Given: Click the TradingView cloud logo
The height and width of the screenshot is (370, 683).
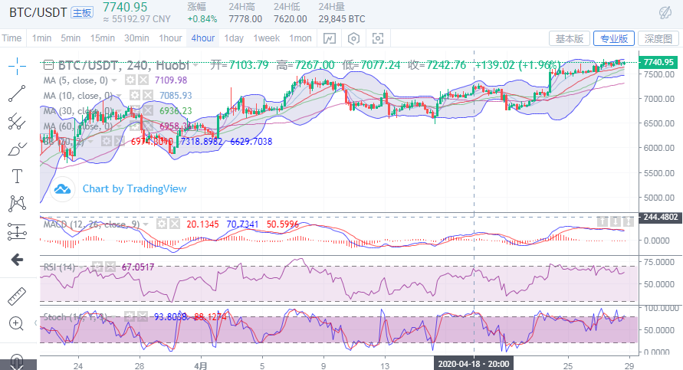Looking at the screenshot, I should pyautogui.click(x=62, y=189).
